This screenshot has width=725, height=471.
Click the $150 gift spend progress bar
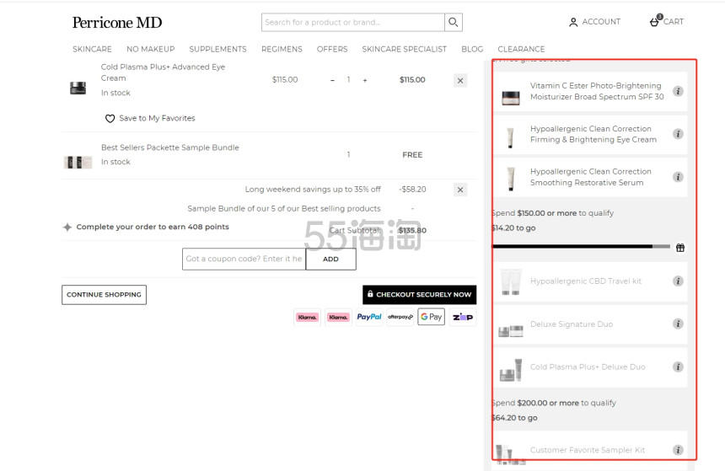coord(581,247)
